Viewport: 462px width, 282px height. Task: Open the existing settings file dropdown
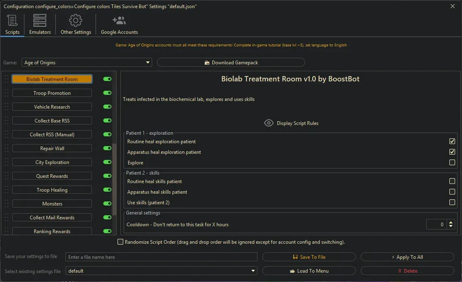pos(253,271)
